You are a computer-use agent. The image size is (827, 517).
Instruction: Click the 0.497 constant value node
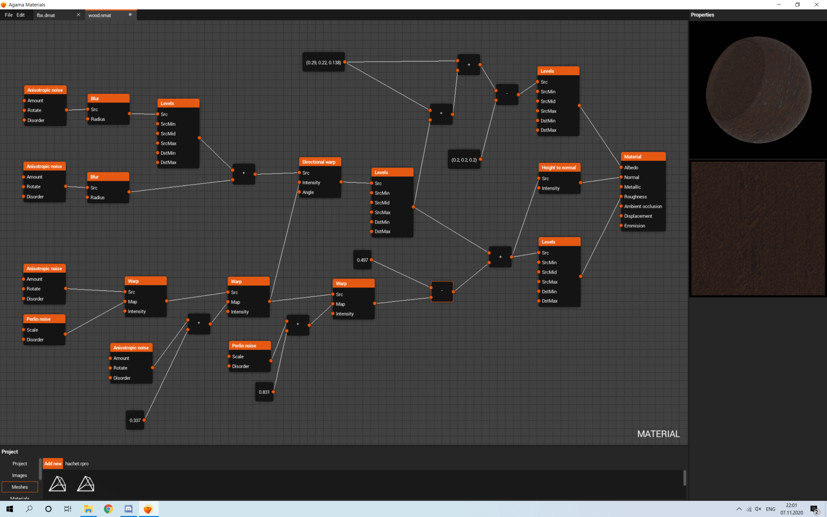pyautogui.click(x=362, y=260)
